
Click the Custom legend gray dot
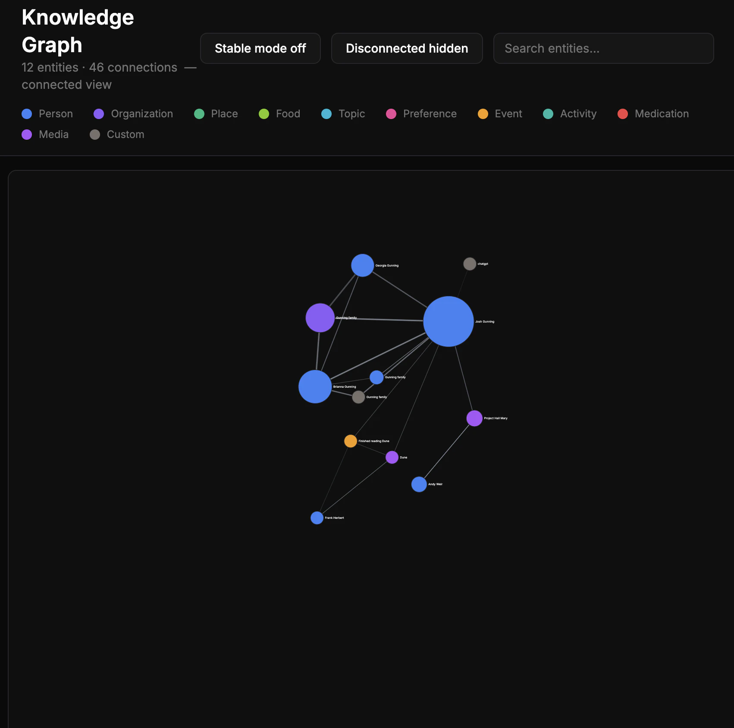pos(95,135)
